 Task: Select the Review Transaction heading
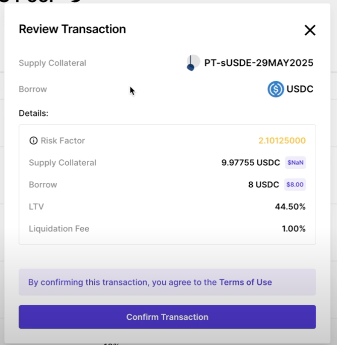(x=72, y=29)
